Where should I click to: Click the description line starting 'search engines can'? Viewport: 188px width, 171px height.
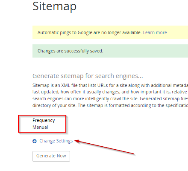coord(110,99)
